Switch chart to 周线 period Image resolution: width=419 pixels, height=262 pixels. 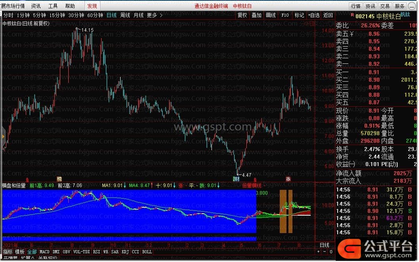(x=125, y=15)
